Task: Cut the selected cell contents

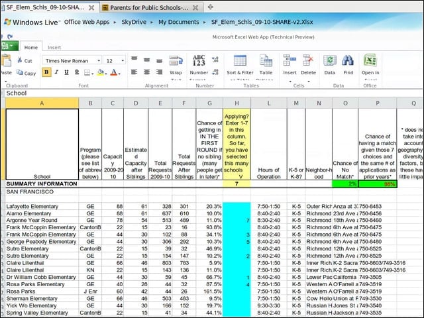Action: click(x=25, y=60)
